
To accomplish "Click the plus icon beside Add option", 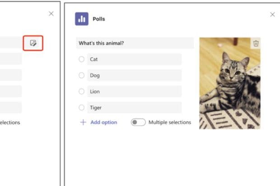I will (83, 122).
